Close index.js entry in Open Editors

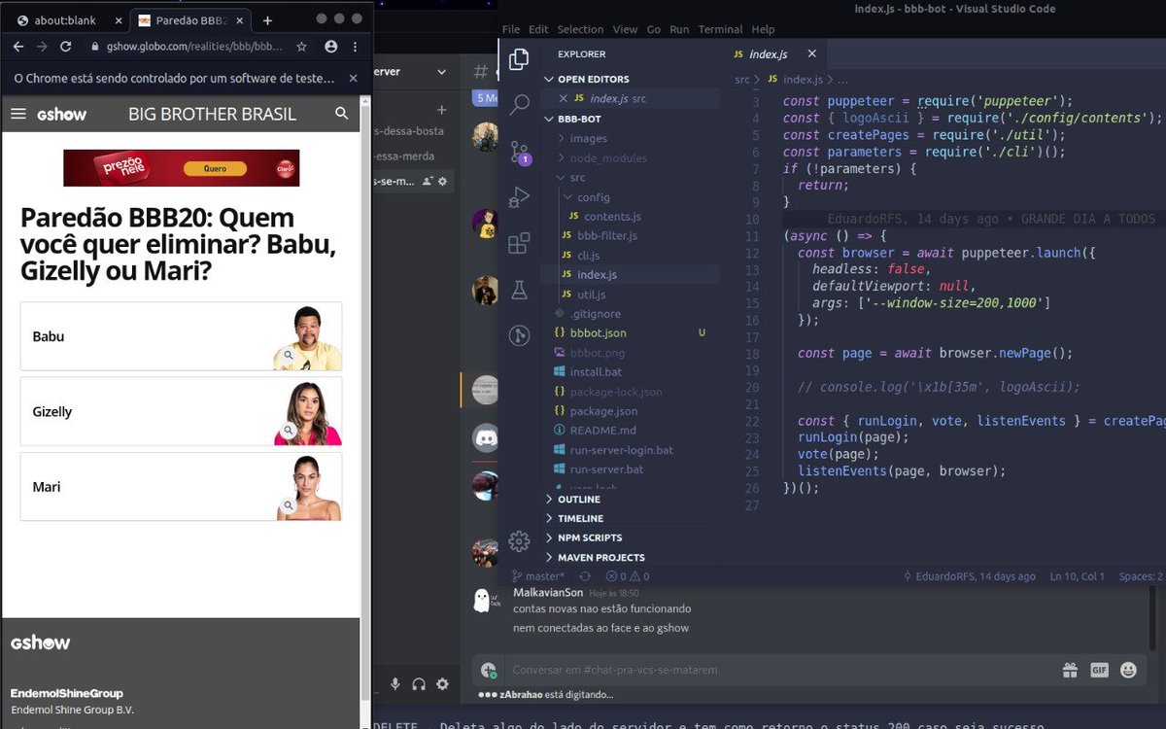[x=563, y=98]
